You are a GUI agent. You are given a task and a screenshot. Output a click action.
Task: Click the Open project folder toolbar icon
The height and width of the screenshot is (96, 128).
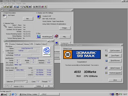tap(5, 7)
